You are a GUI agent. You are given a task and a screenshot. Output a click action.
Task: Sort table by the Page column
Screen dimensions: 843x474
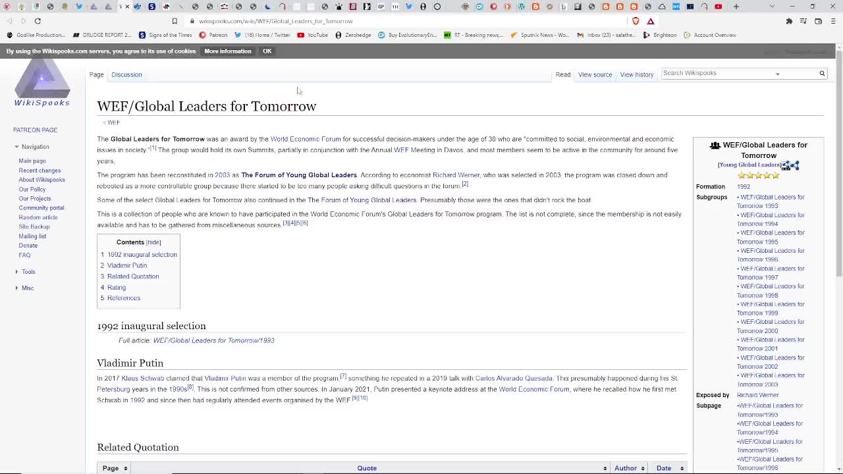(115, 468)
